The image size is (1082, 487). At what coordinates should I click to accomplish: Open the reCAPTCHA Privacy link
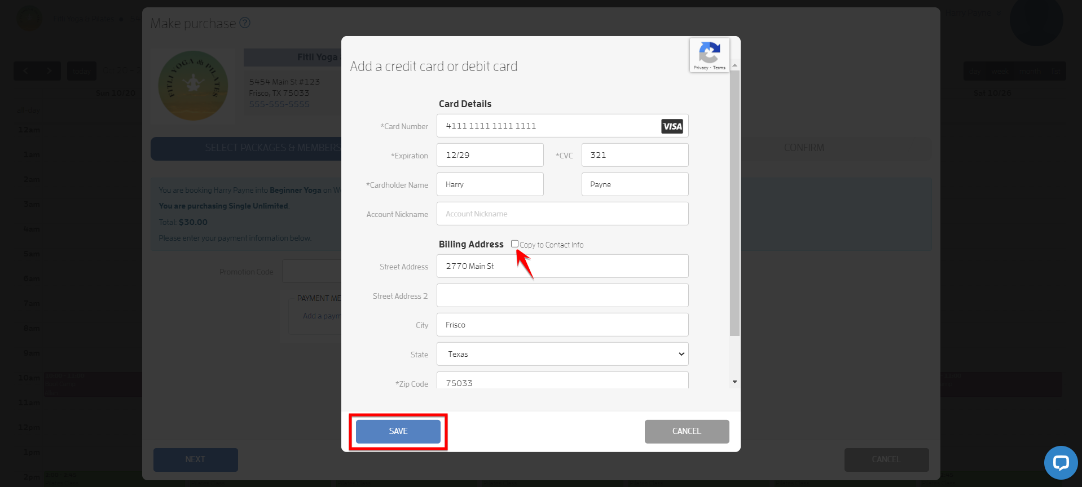701,68
